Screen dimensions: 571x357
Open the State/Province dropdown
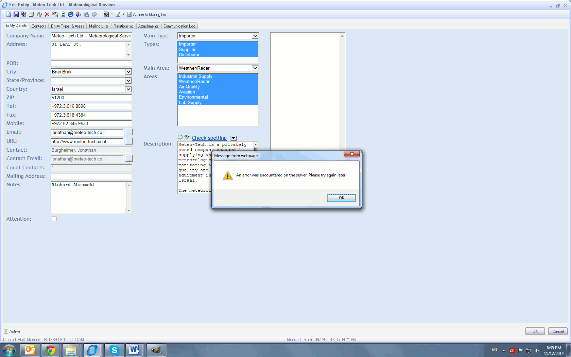128,81
